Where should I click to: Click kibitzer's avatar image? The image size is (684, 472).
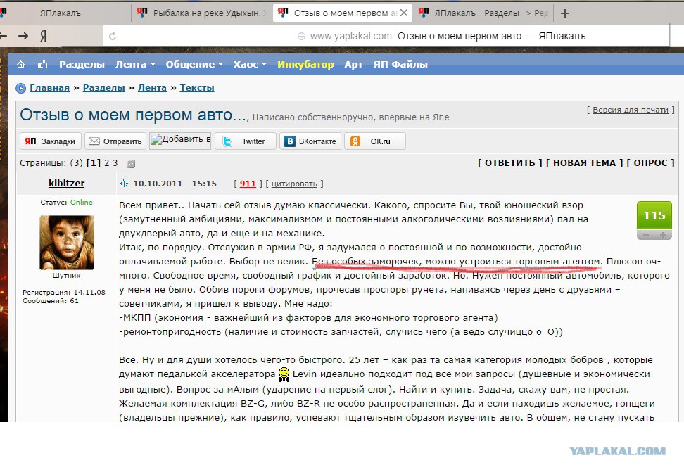[x=67, y=243]
